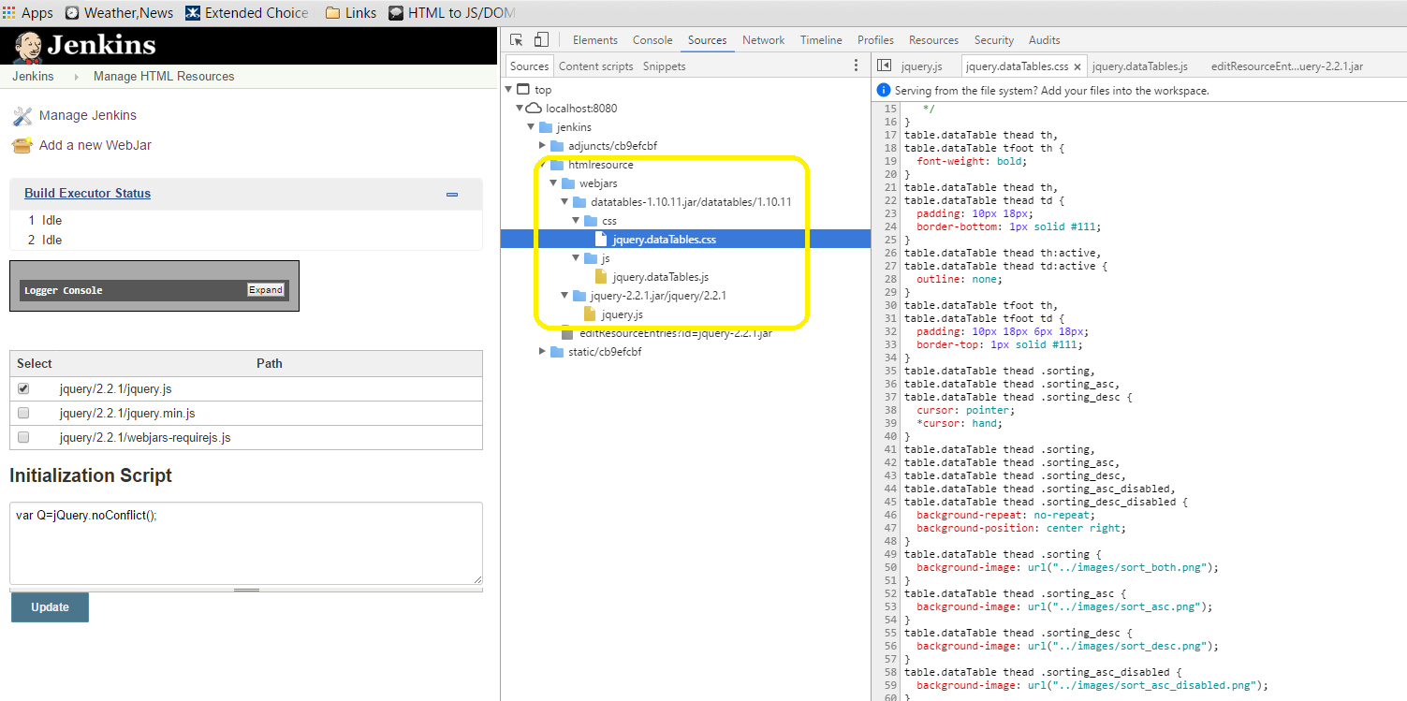Click the adjuncts/cb9efcbf folder icon

click(557, 146)
